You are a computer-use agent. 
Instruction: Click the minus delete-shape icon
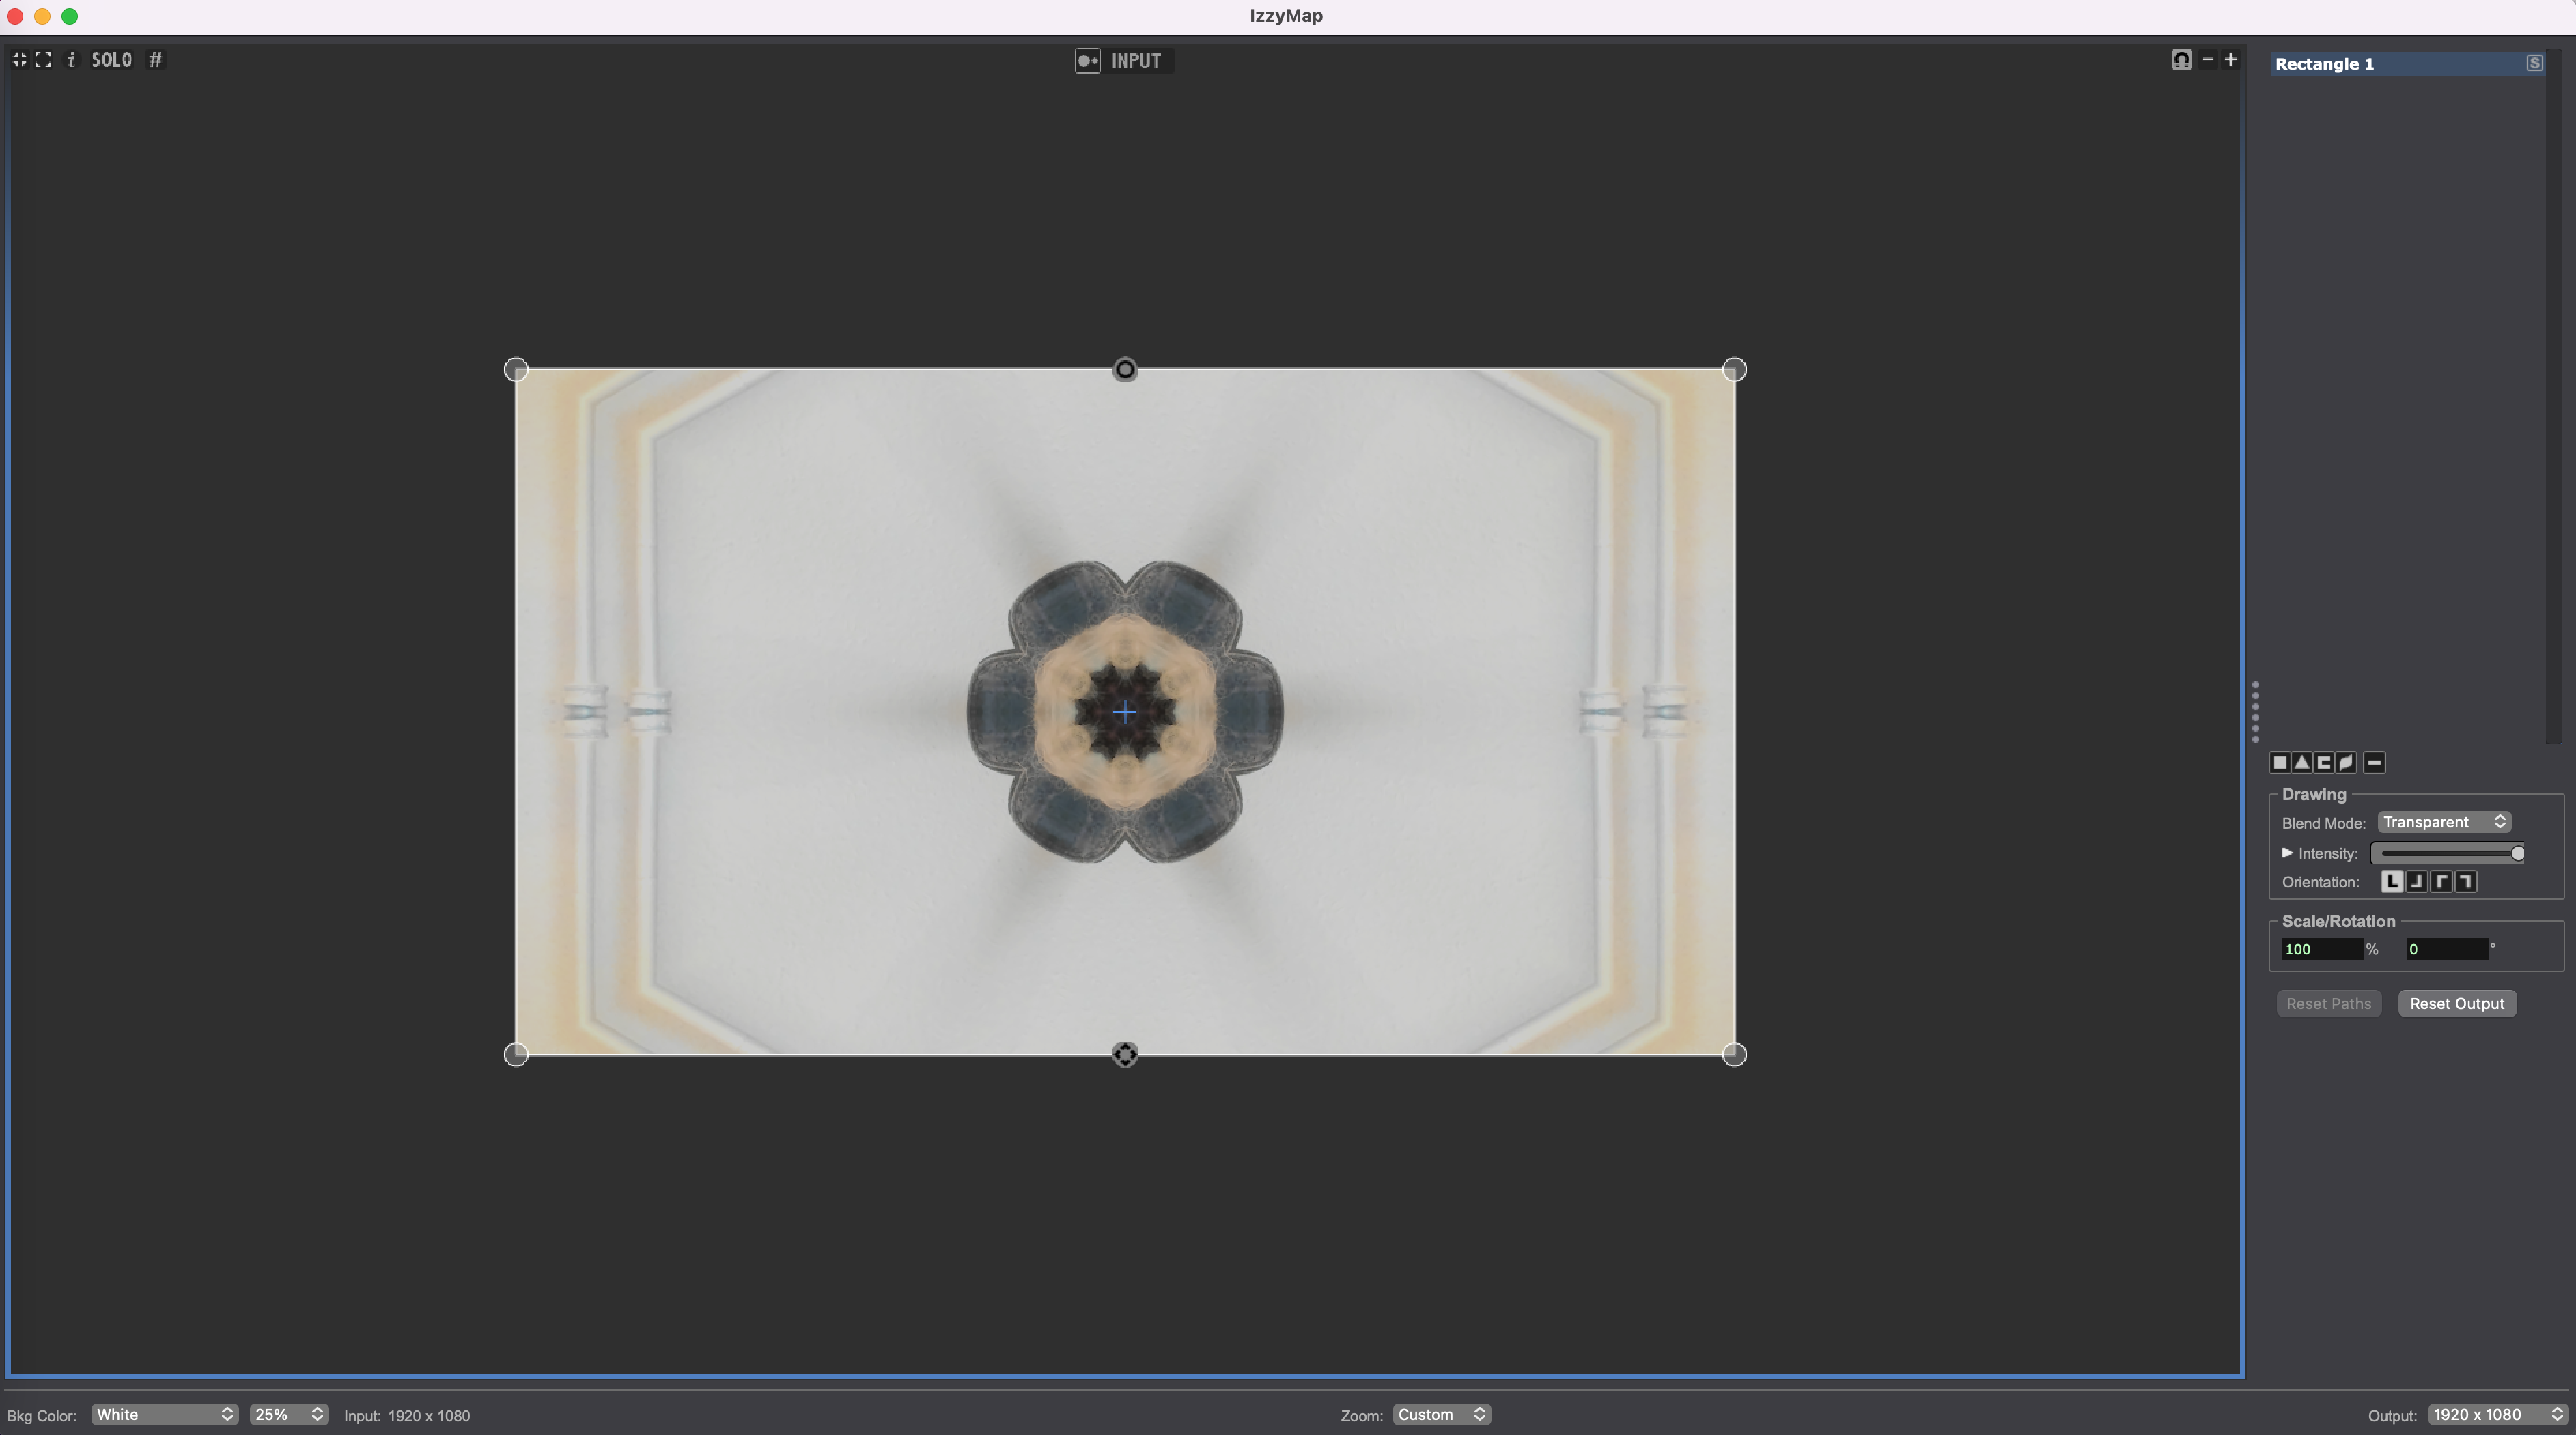point(2374,763)
